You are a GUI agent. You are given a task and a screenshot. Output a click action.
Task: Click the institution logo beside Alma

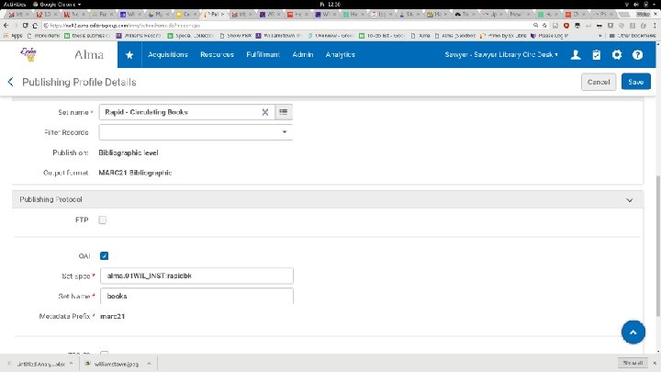[x=28, y=54]
